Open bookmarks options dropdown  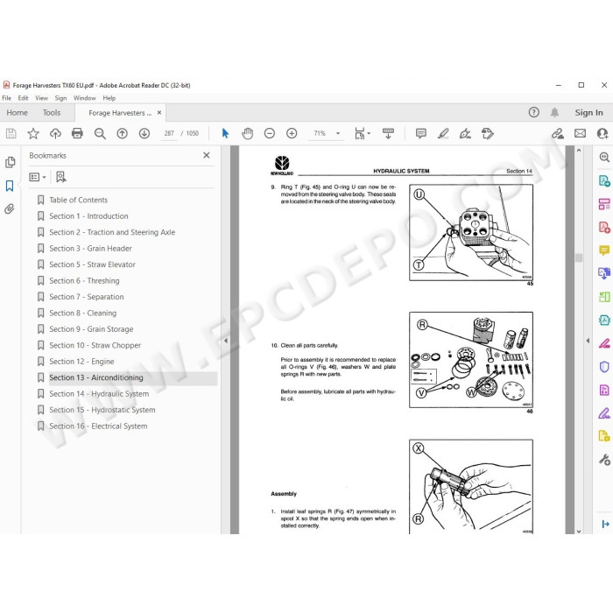point(38,177)
